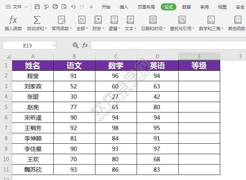Image resolution: width=246 pixels, height=180 pixels.
Task: Select column E header
Action: coord(199,56)
